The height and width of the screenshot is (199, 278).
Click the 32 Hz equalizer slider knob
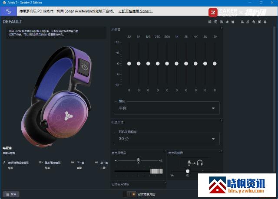pyautogui.click(x=129, y=63)
